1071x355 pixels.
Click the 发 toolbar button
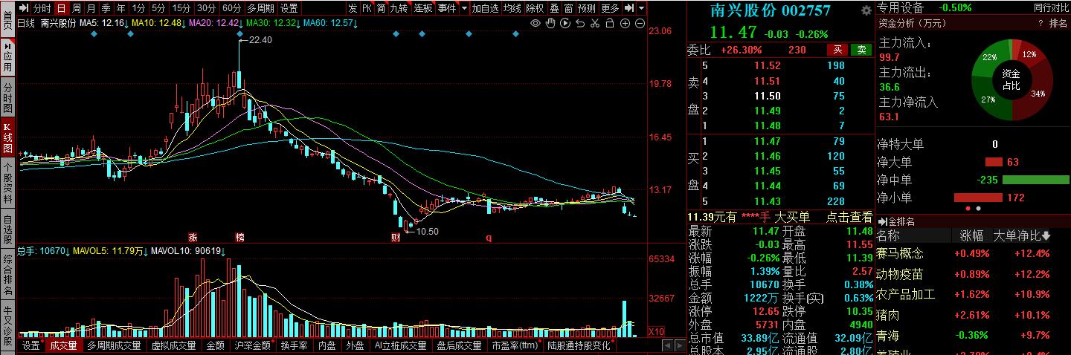pos(353,8)
